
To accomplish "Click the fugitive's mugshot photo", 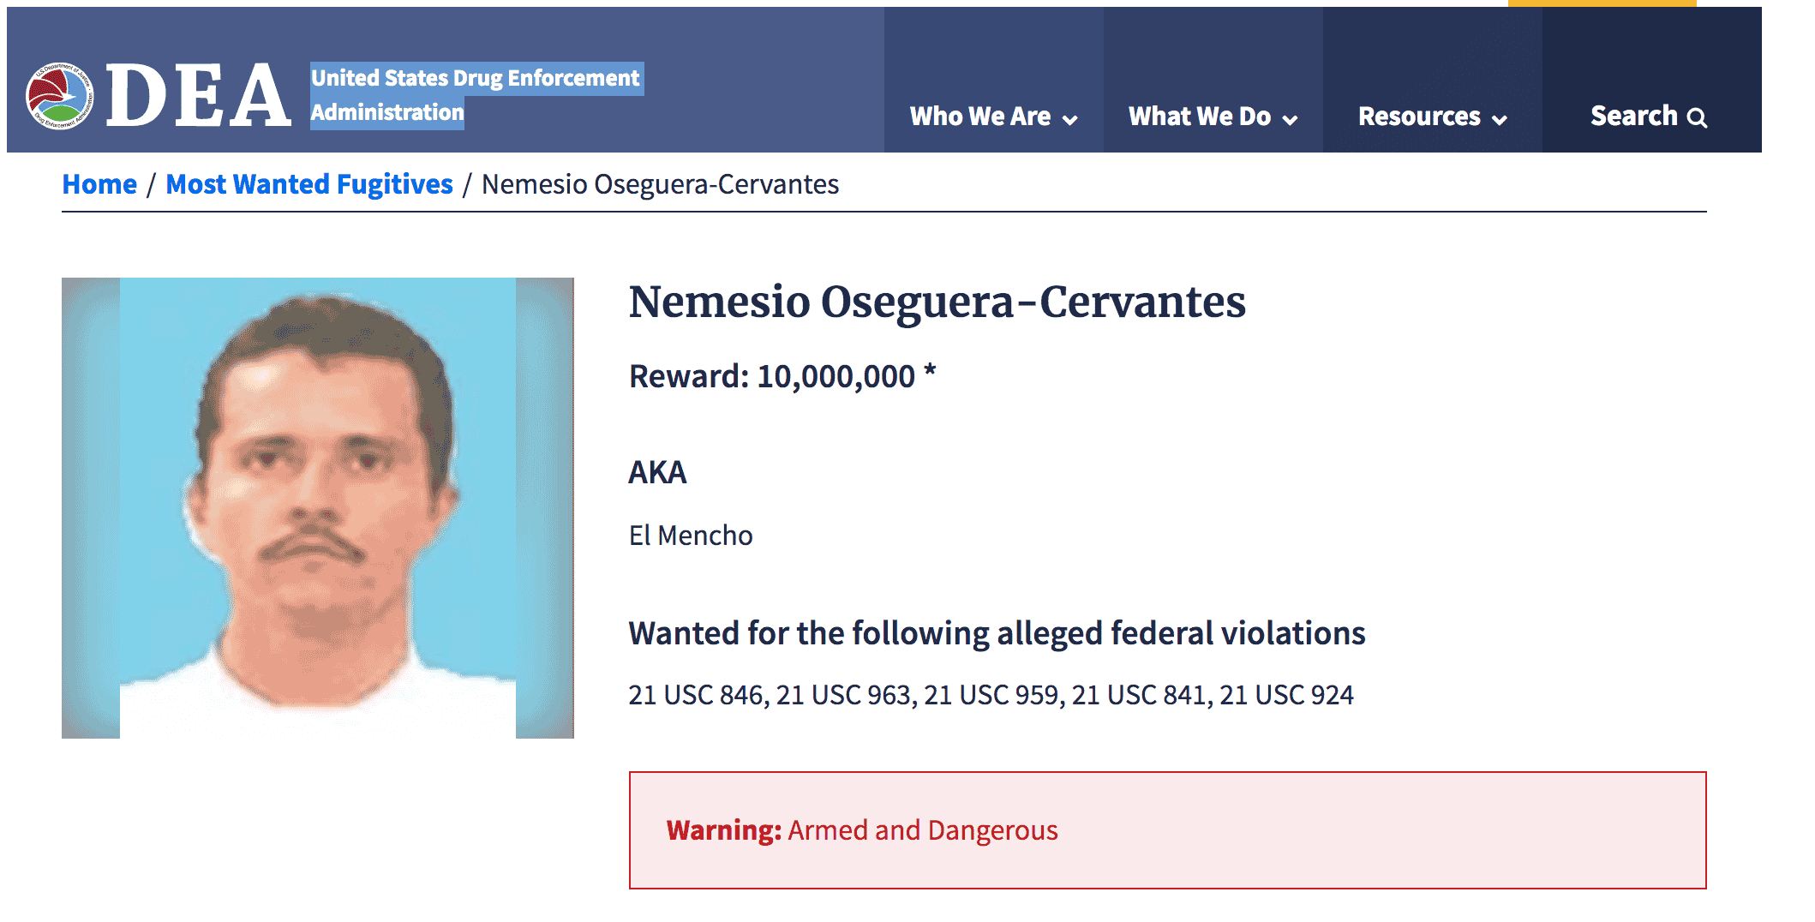I will tap(317, 507).
